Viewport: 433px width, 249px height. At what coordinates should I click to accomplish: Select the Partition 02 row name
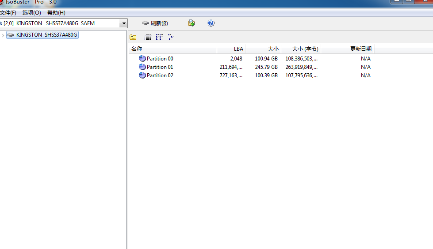point(160,75)
